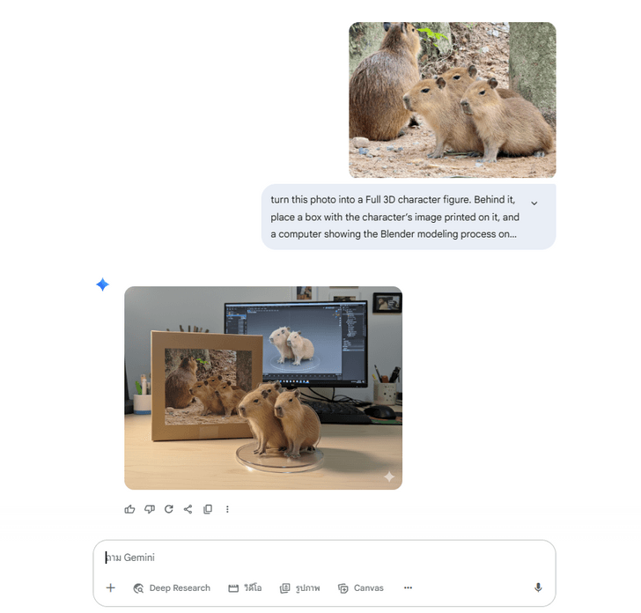
Task: Share the generated response
Action: click(x=188, y=509)
